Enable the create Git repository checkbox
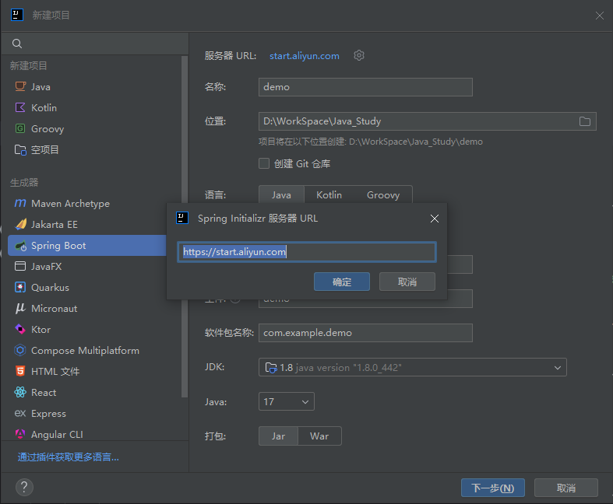 pyautogui.click(x=264, y=163)
